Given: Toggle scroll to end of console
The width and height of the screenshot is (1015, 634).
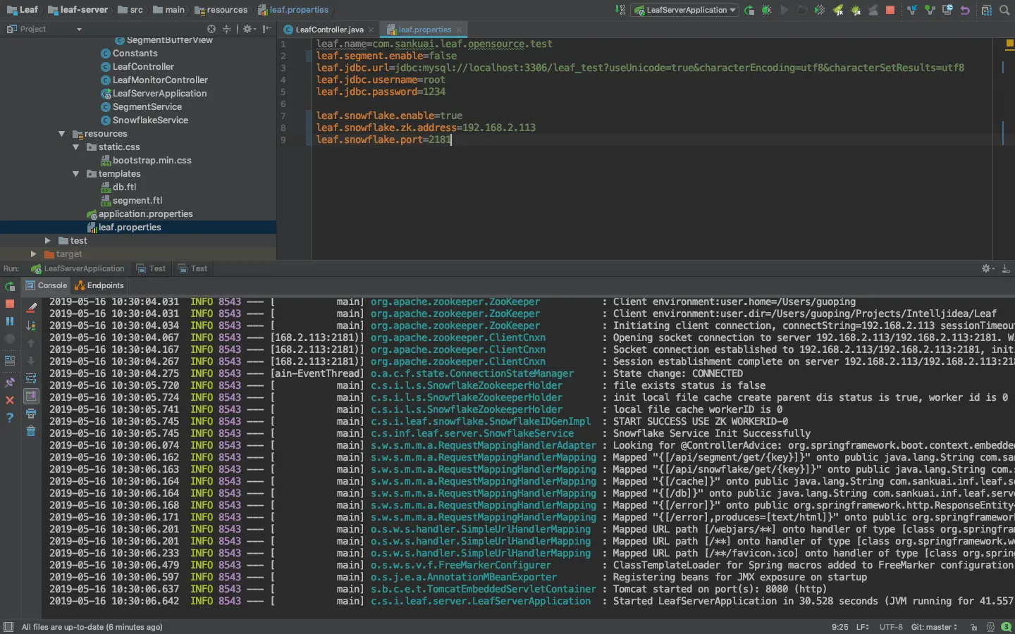Looking at the screenshot, I should [31, 396].
